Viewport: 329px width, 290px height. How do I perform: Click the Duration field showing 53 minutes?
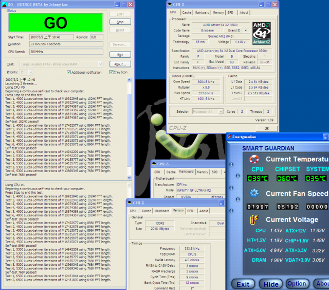coord(66,44)
